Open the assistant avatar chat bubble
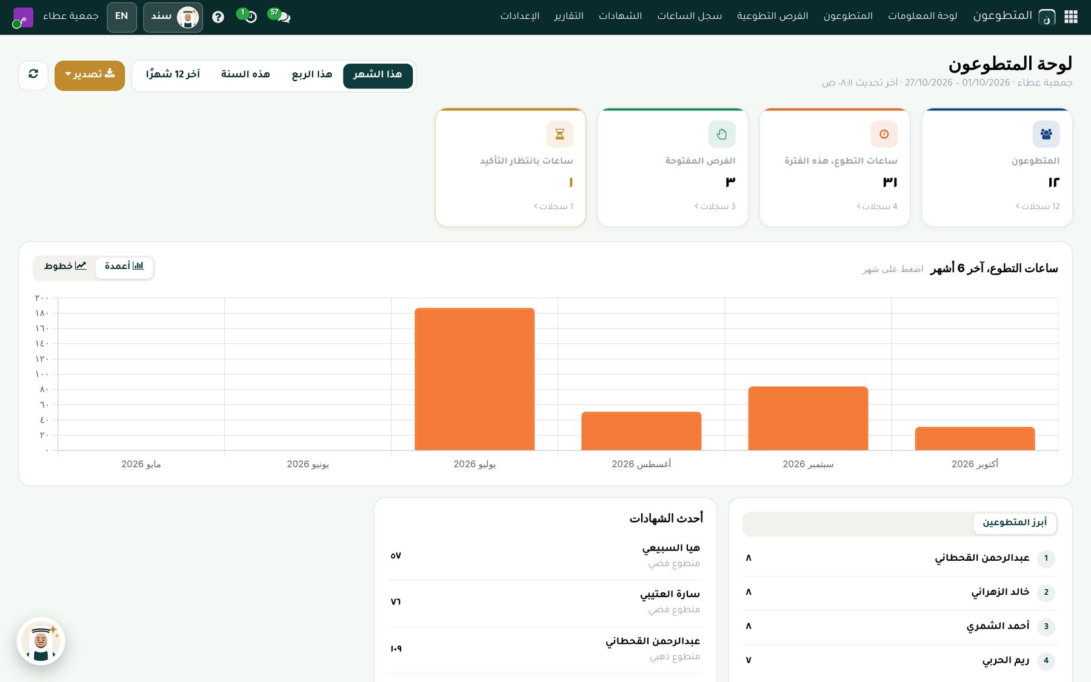Screen dimensions: 1091x682 click(x=41, y=641)
